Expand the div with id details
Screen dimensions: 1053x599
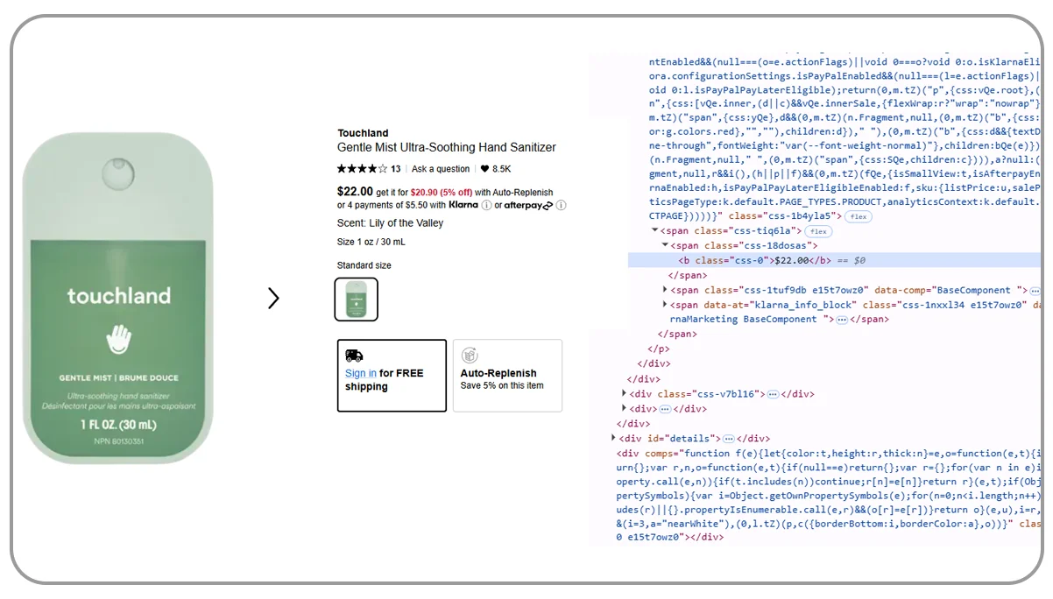point(613,438)
